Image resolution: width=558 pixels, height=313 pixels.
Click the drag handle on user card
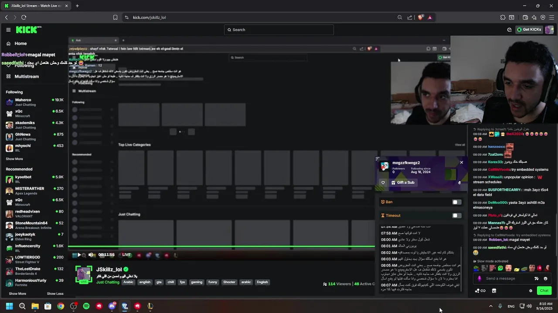(378, 159)
